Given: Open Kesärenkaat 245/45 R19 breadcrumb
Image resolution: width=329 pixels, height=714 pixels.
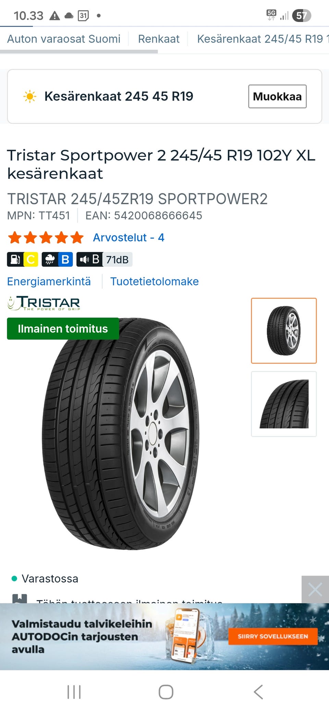Looking at the screenshot, I should pyautogui.click(x=263, y=39).
